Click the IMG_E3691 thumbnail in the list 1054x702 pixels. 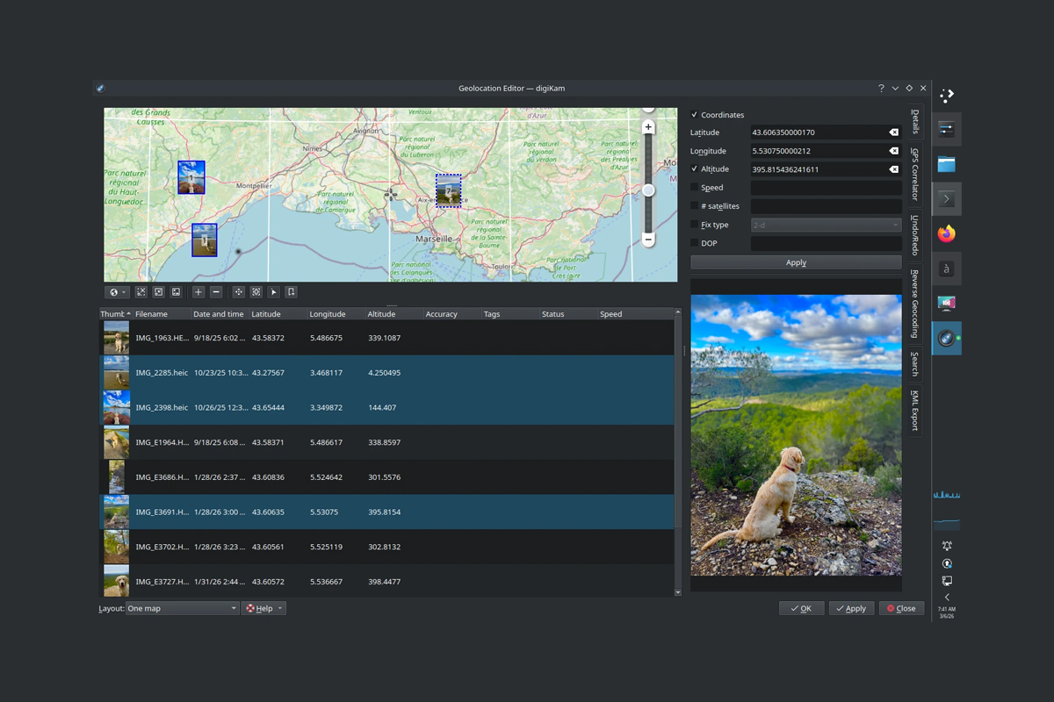point(116,512)
